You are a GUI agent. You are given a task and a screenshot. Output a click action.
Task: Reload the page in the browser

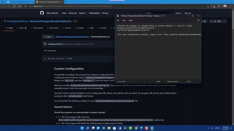coord(14,6)
